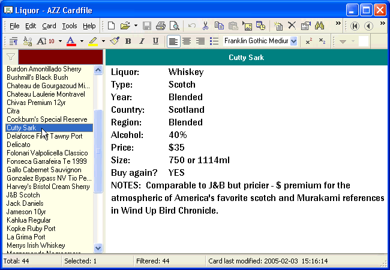Viewport: 390px width, 270px height.
Task: Expand the main toolbar overflow chevron
Action: coord(338,23)
